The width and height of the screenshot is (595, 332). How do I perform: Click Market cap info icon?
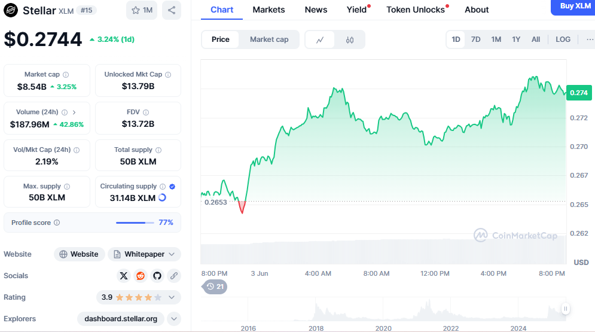66,75
